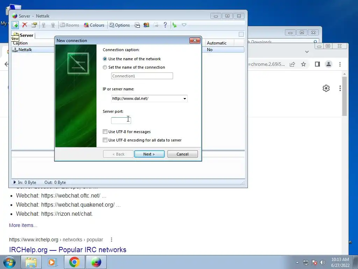The width and height of the screenshot is (358, 269).
Task: Click the Google page three-dot icon
Action: coord(340,88)
